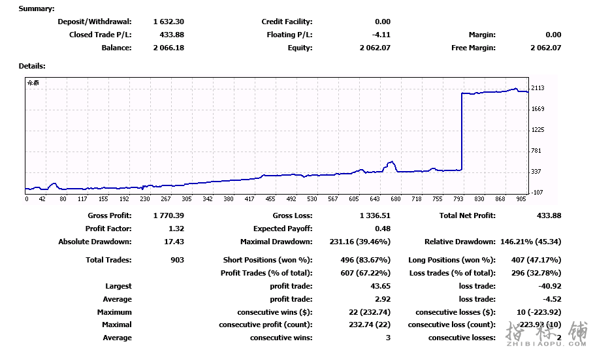The image size is (593, 350).
Task: Click chart y-axis label 1669
Action: (537, 109)
